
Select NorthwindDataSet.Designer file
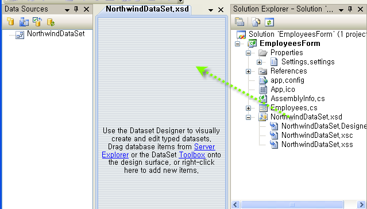(x=318, y=126)
